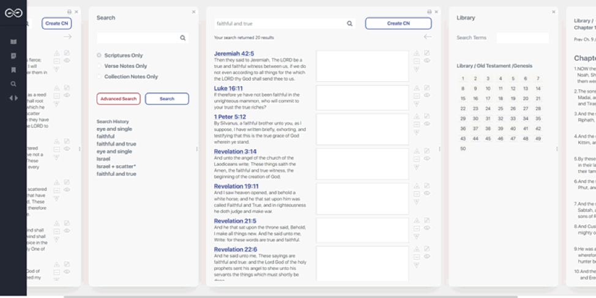
Task: Select 'Israel + scatter*' from search history
Action: pos(116,166)
